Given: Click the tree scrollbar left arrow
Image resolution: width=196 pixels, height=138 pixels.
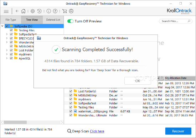Looking at the screenshot, I should pos(2,122).
